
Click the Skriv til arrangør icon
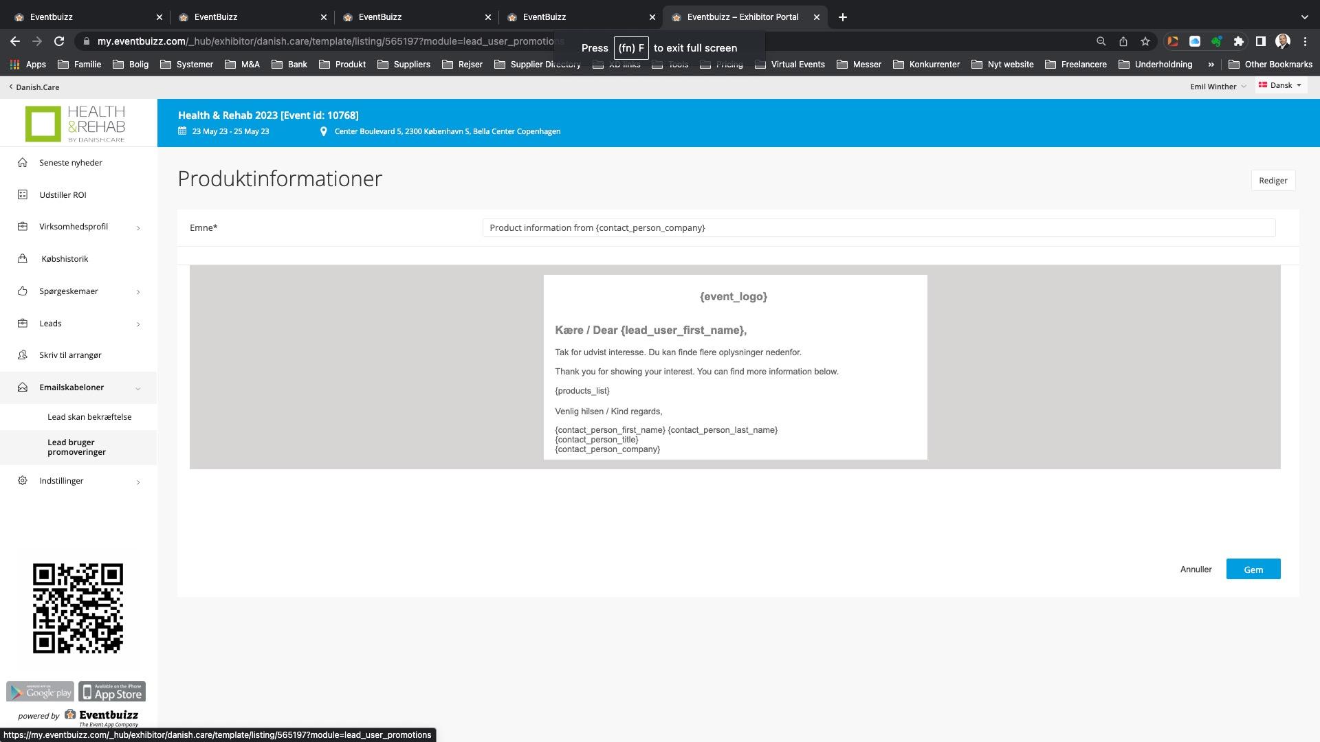23,355
